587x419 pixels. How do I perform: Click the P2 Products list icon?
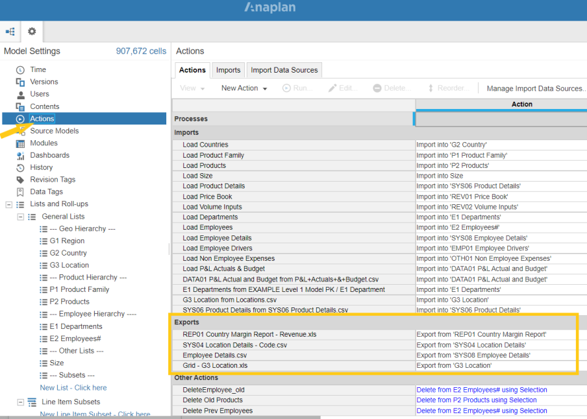click(x=44, y=302)
